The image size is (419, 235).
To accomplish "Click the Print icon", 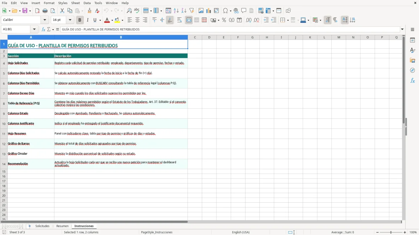I will coord(45,11).
